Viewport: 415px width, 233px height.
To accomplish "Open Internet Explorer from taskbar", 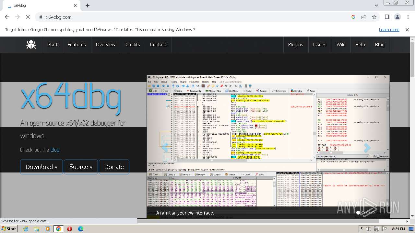I will [26, 229].
